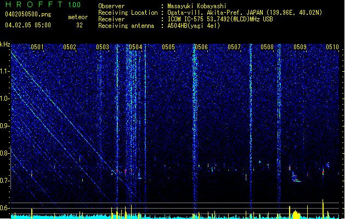Click the curved meteor echo after 0509
The width and height of the screenshot is (345, 219).
click(x=296, y=177)
